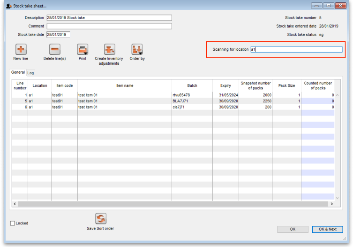
Task: Click the Save Sort order icon
Action: (x=100, y=218)
